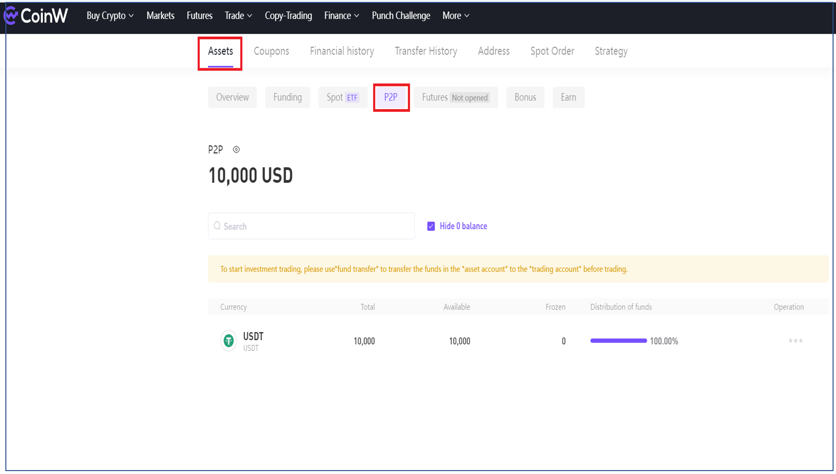Click the USDT Frozen value 0
This screenshot has height=474, width=836.
[x=564, y=341]
